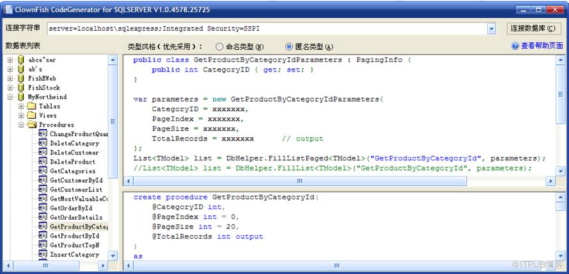Expand the Tables folder node
This screenshot has width=569, height=274.
coord(21,106)
